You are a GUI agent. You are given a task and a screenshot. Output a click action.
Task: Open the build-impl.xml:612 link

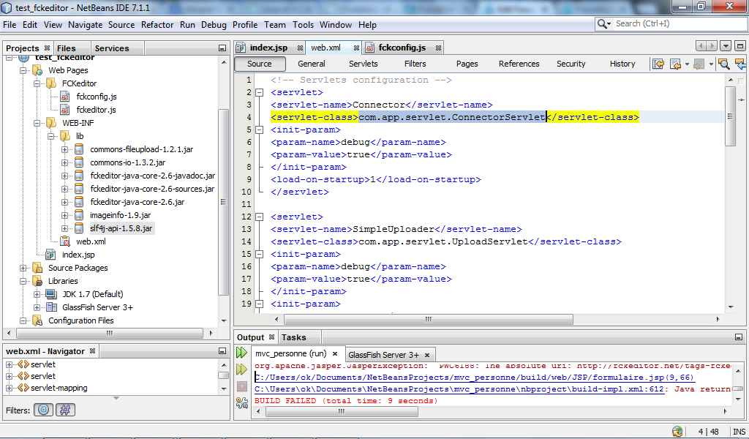(x=459, y=389)
